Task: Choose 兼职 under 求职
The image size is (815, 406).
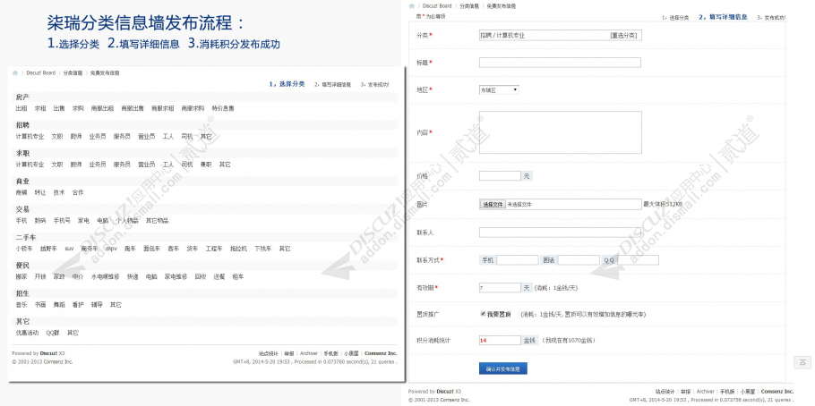Action: pos(206,165)
